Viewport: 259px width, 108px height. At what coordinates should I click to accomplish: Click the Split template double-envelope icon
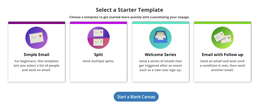[98, 38]
